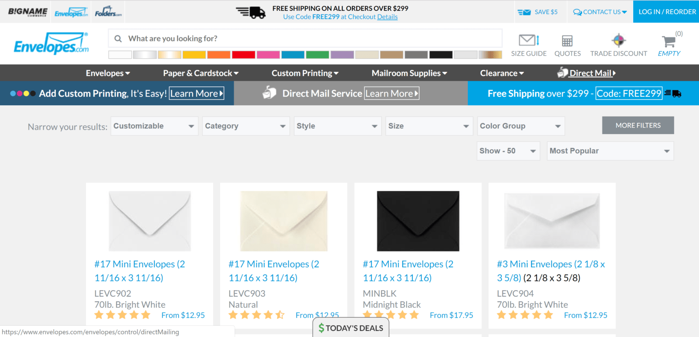Click the Quotes calculator icon
Viewport: 699px width, 337px height.
[567, 41]
